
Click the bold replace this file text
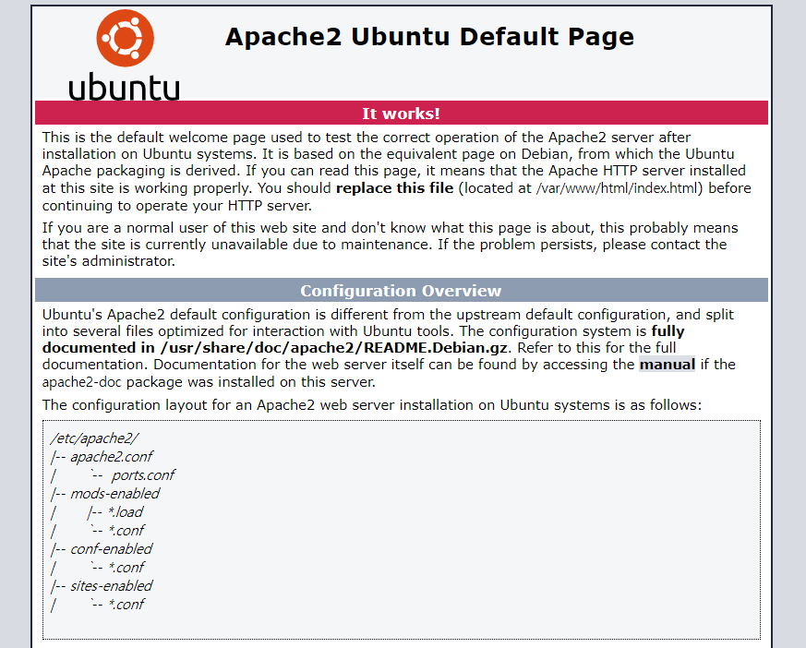click(x=395, y=188)
